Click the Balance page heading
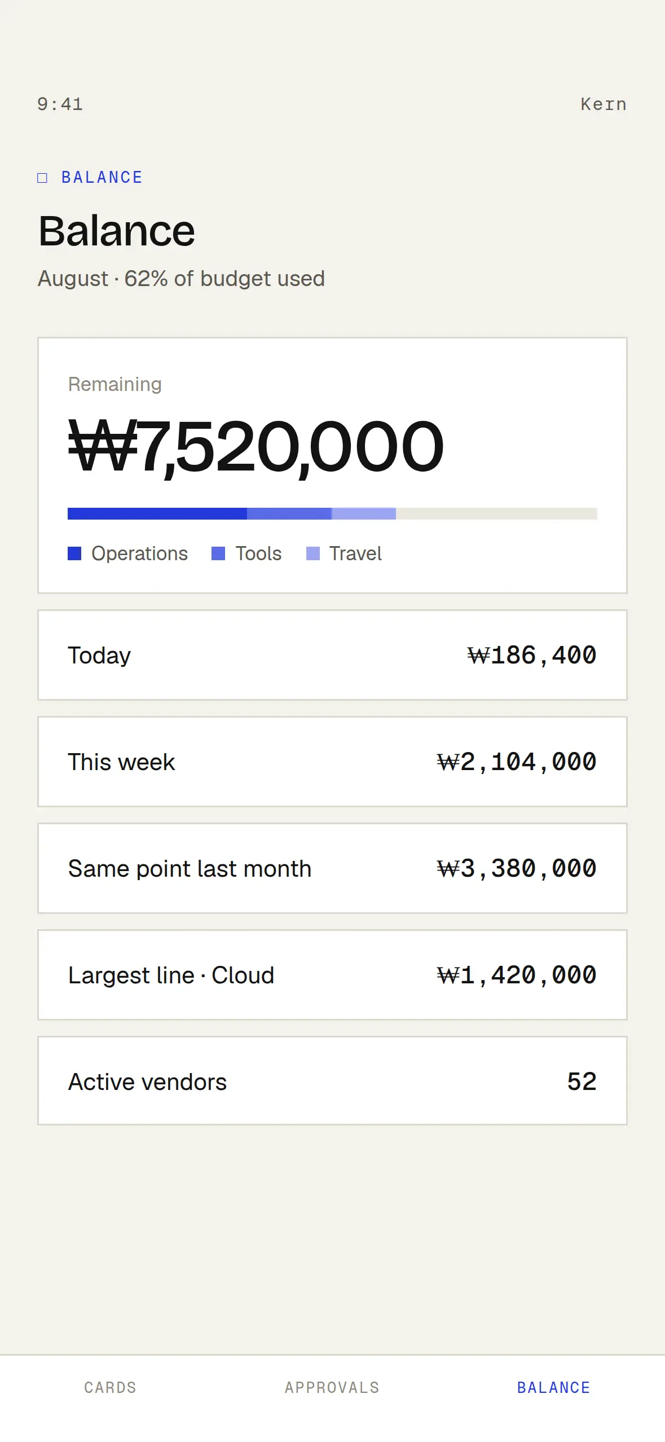The width and height of the screenshot is (665, 1442). point(117,231)
